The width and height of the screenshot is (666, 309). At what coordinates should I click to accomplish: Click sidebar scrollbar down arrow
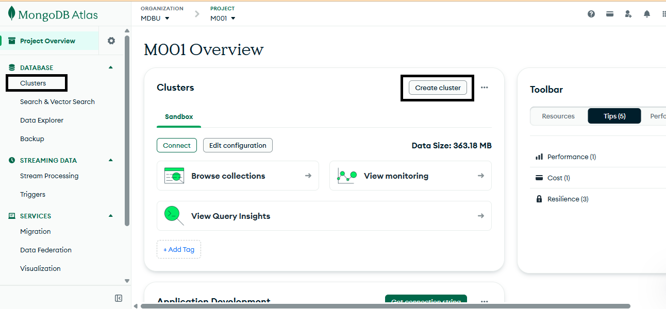[x=127, y=281]
